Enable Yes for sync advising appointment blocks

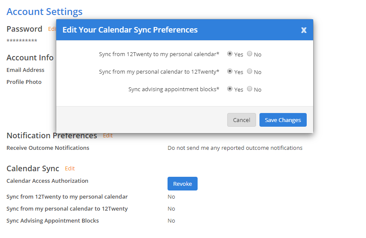coord(230,89)
